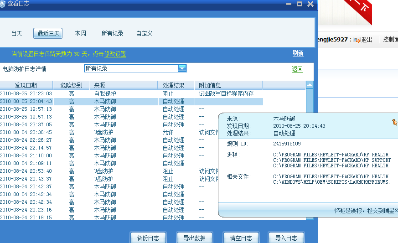Select the log row dated 2010-08-24 23:37:05
Screen dimensions: 398x243
[x=109, y=124]
